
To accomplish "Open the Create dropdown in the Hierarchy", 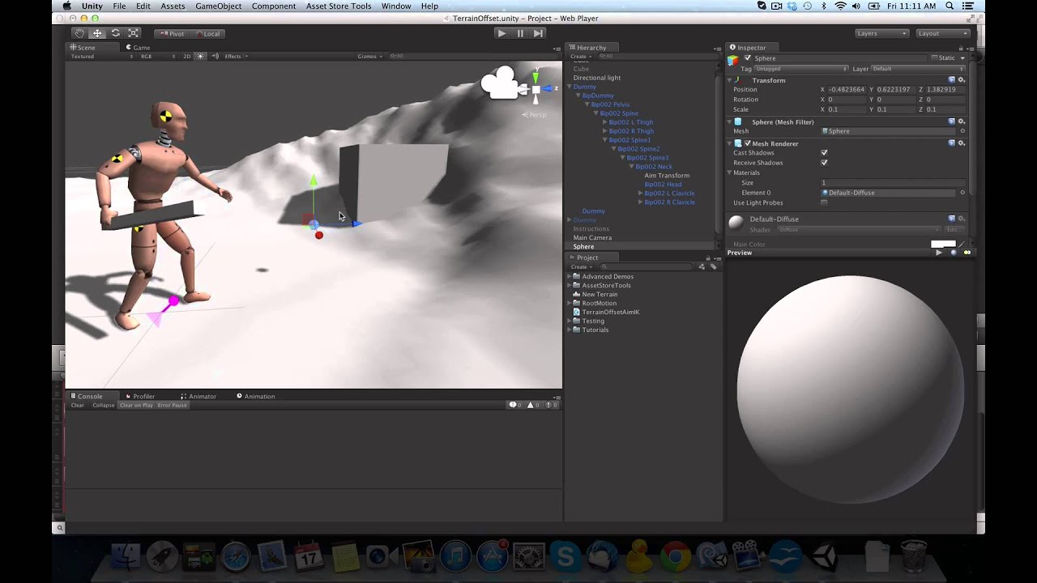I will (580, 56).
